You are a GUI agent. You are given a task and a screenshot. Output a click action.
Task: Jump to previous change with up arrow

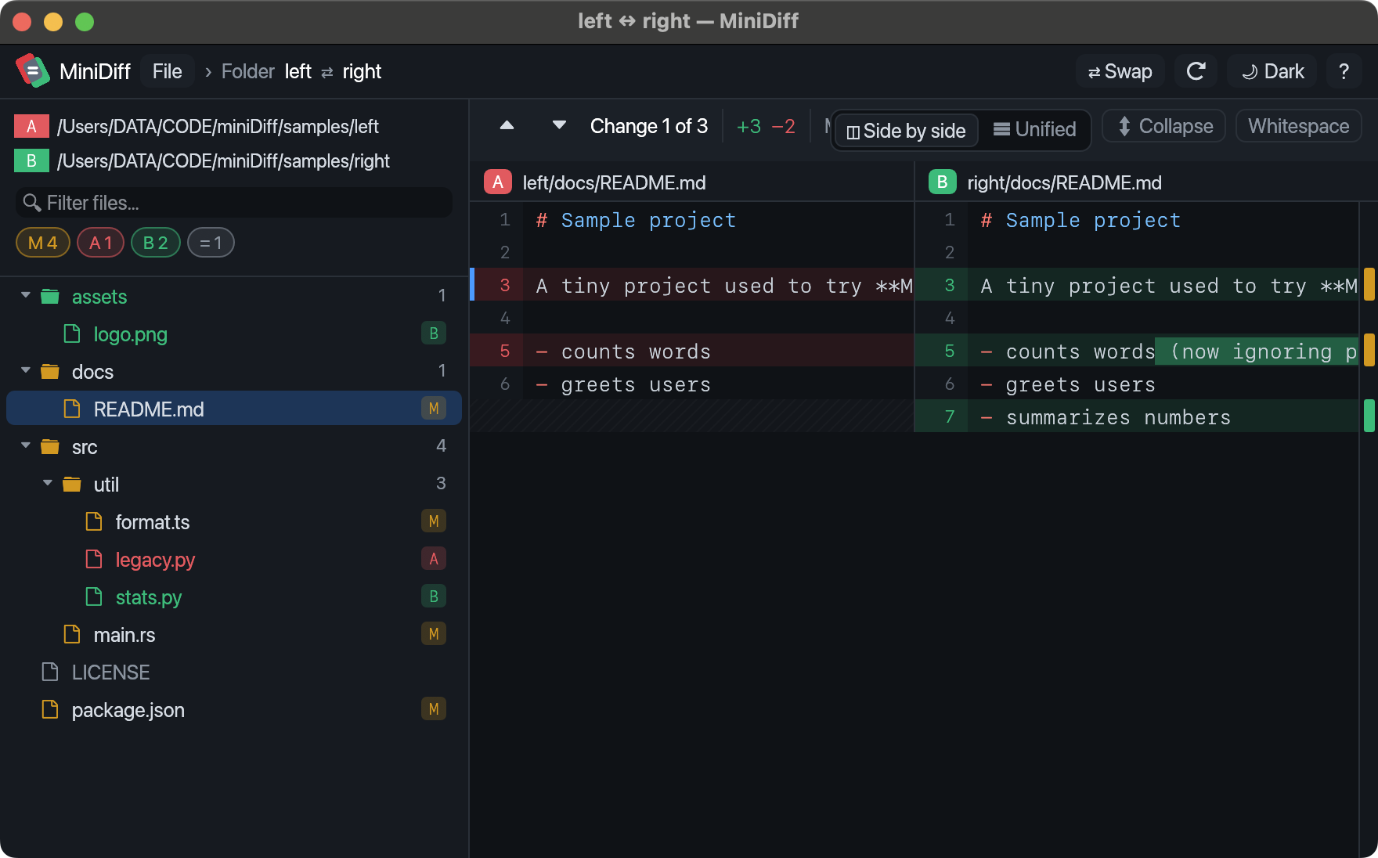pyautogui.click(x=507, y=125)
